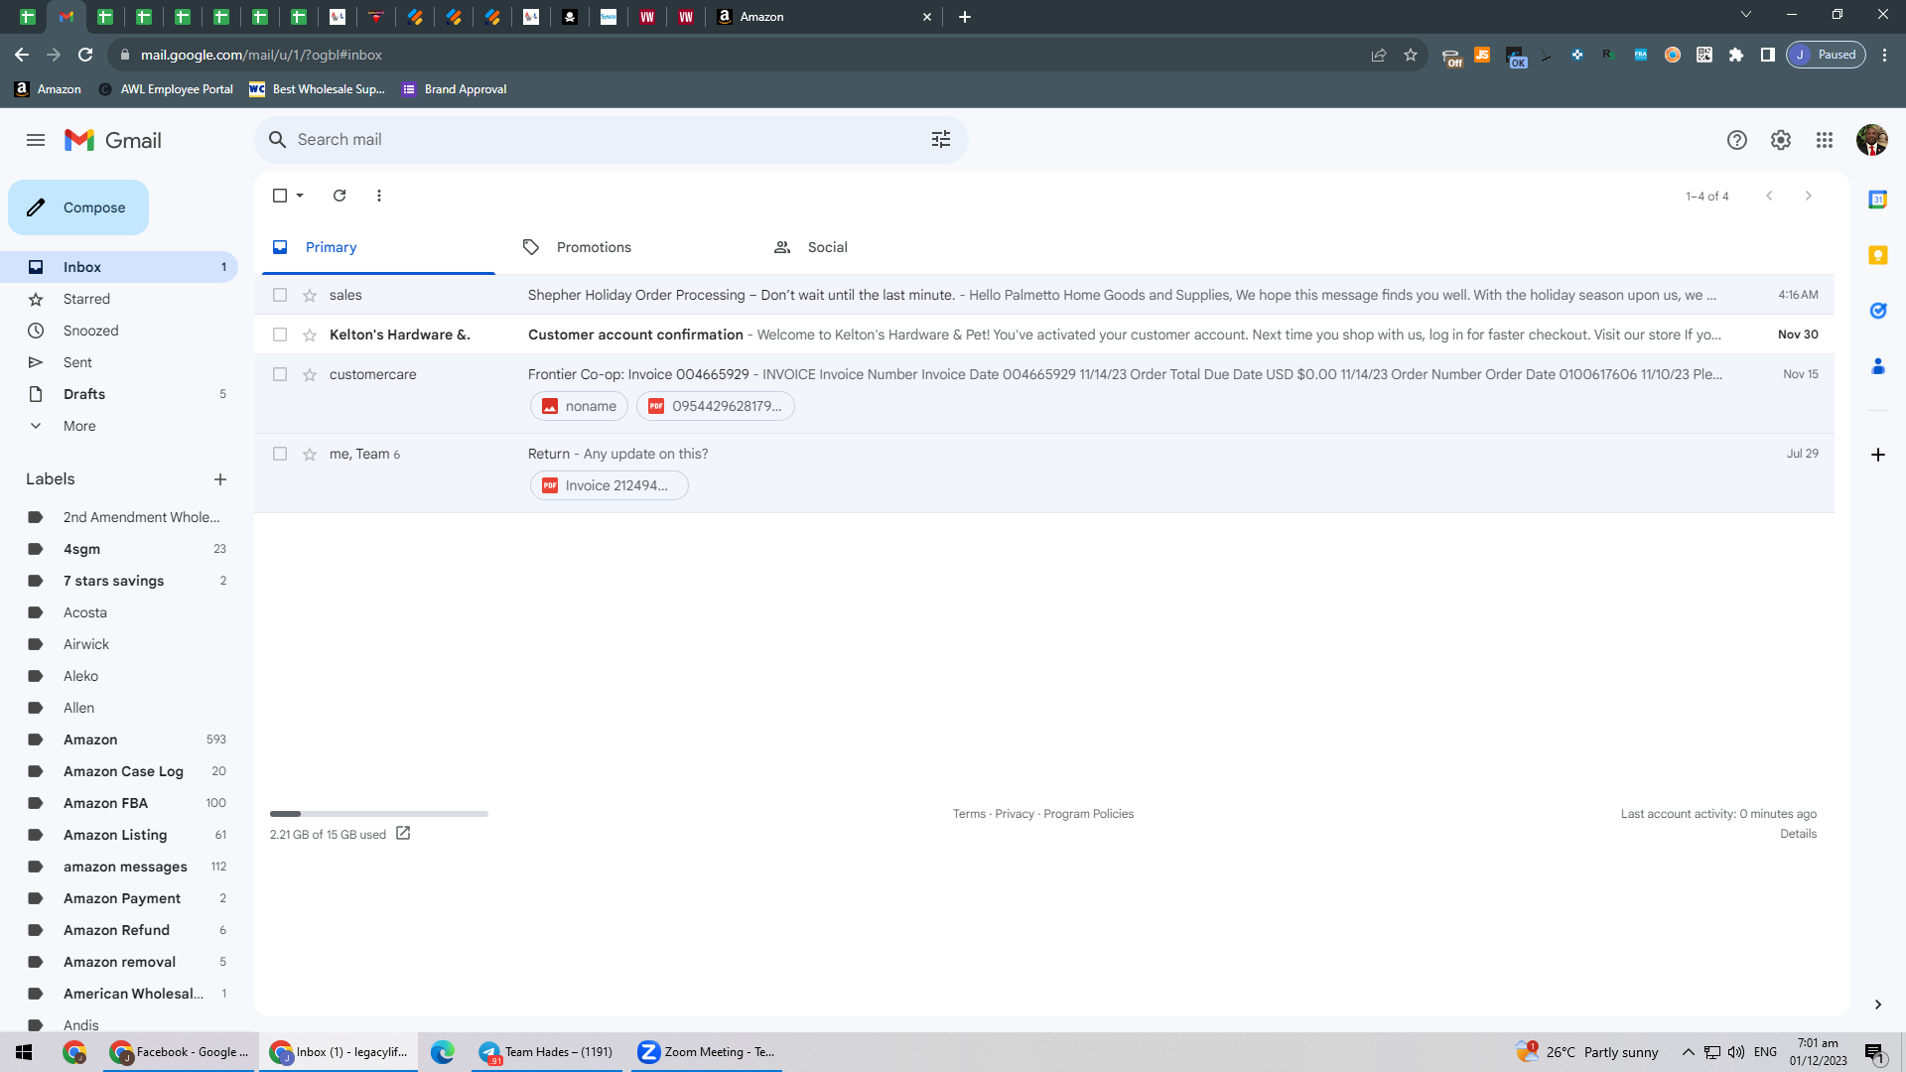
Task: Select the sales email checkbox
Action: (280, 295)
